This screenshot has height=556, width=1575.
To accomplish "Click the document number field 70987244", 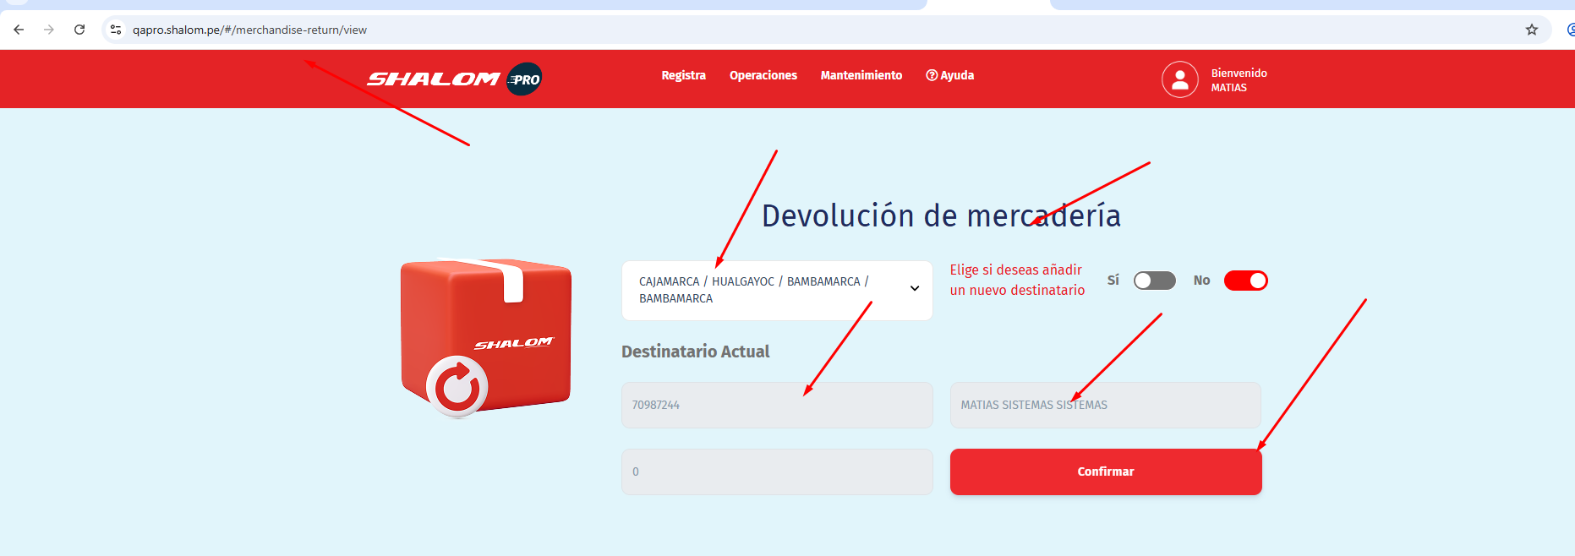I will coord(776,405).
